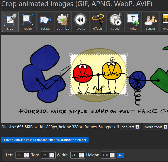
Task: Click the right-middle crop selection handle
Action: tap(127, 74)
